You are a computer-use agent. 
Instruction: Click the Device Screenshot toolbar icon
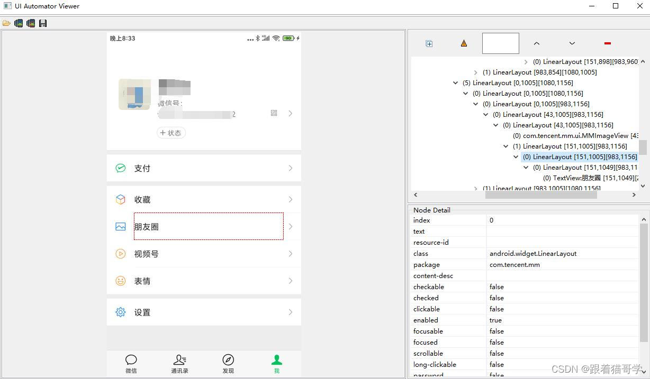pyautogui.click(x=19, y=23)
